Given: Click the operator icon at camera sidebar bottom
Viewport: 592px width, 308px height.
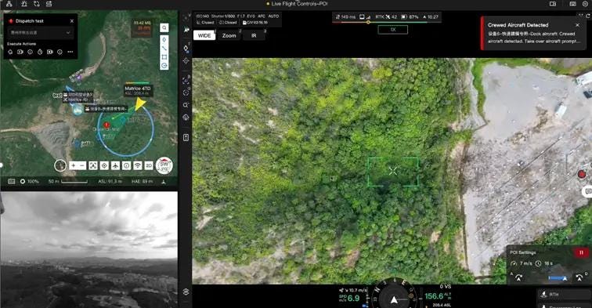Looking at the screenshot, I should [x=186, y=292].
